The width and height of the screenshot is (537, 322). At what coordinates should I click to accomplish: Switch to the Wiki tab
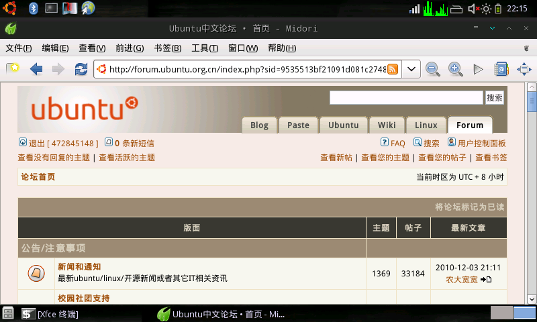[387, 125]
